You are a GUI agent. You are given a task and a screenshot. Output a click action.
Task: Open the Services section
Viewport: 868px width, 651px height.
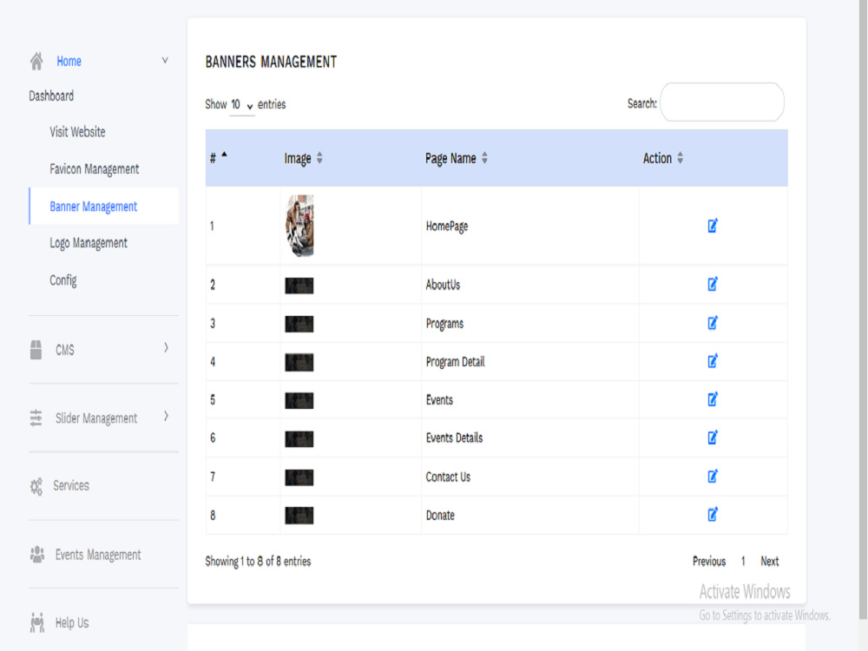click(71, 486)
